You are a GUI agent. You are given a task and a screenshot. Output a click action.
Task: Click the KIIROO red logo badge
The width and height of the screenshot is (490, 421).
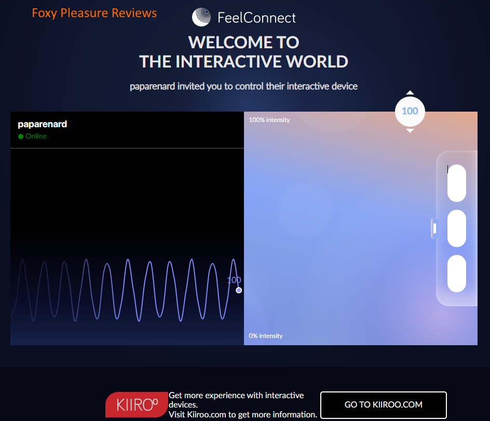(x=137, y=405)
